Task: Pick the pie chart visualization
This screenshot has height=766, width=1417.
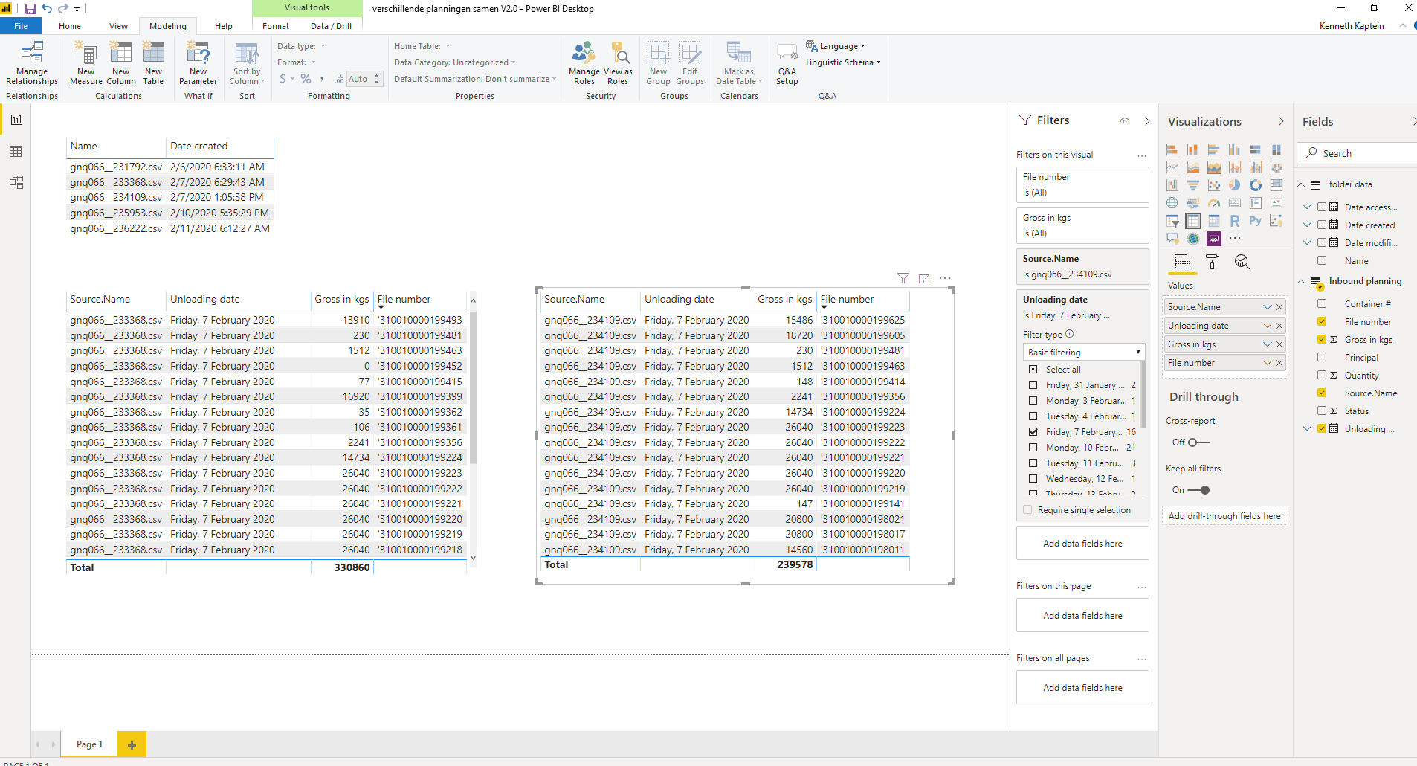Action: click(1235, 185)
